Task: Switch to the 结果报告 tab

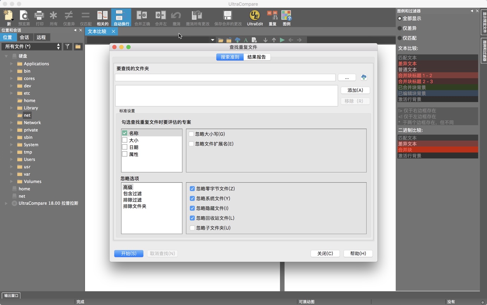Action: (256, 57)
